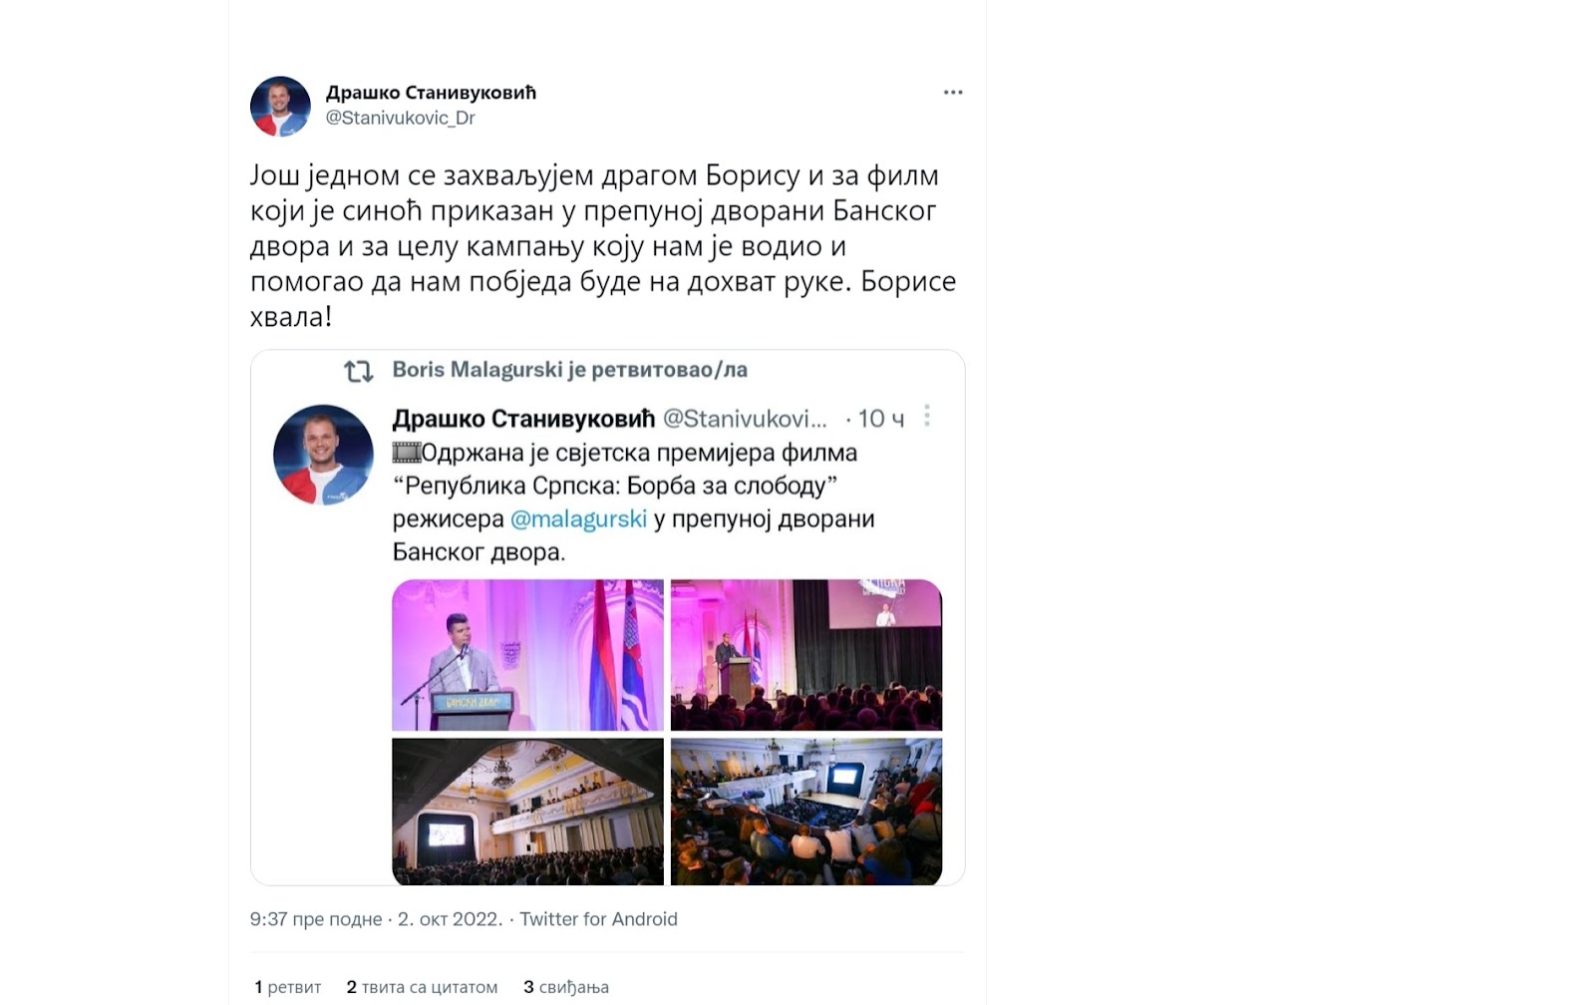Open photo of stage with pink lighting and audience
The height and width of the screenshot is (1005, 1595).
pyautogui.click(x=806, y=655)
